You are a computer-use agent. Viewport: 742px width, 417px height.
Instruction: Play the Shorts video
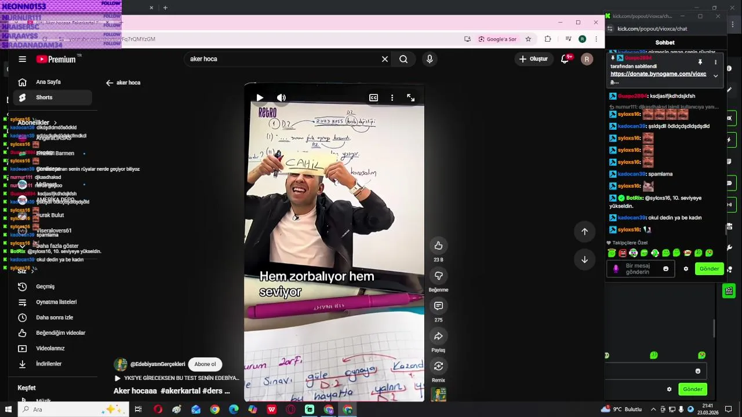coord(260,98)
